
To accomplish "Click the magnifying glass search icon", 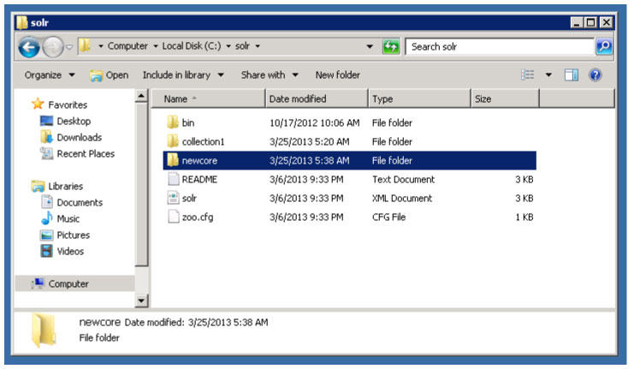I will 604,46.
